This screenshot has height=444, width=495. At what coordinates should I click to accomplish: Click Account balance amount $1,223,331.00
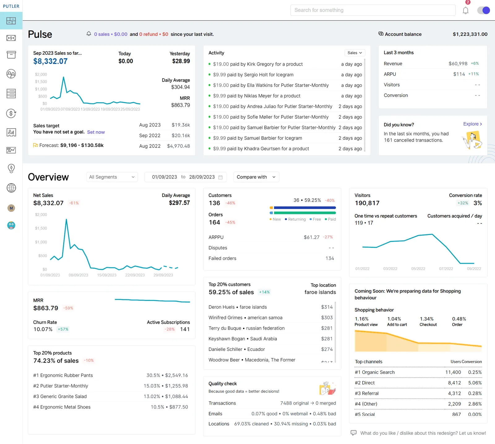[x=470, y=34]
